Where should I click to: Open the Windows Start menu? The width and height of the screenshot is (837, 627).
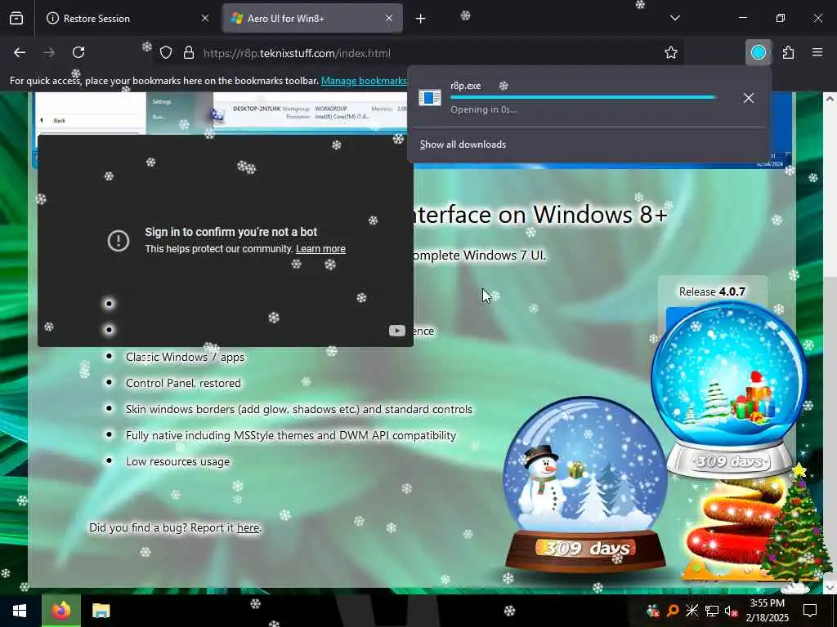point(20,611)
